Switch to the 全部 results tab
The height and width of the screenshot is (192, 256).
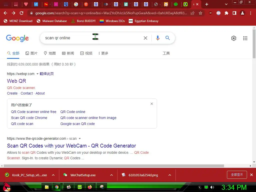[x=13, y=53]
